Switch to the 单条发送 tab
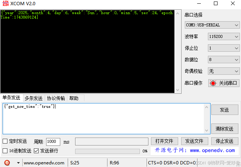This screenshot has height=167, width=241. [x=12, y=98]
